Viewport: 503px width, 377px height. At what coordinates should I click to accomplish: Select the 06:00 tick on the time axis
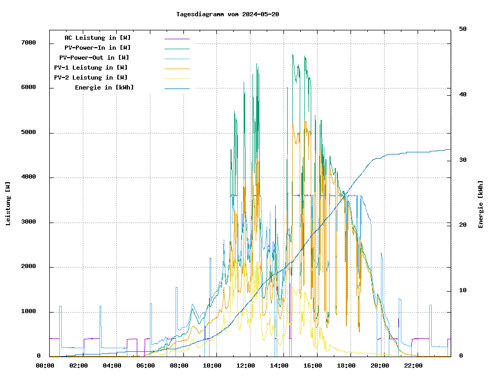click(146, 365)
